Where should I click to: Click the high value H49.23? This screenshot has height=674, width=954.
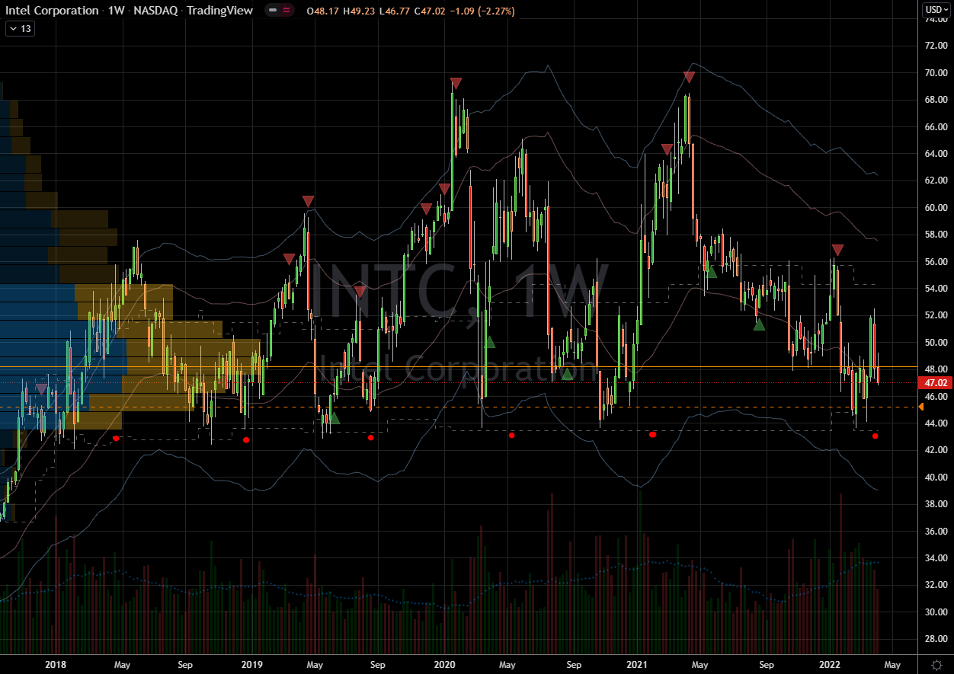coord(359,11)
